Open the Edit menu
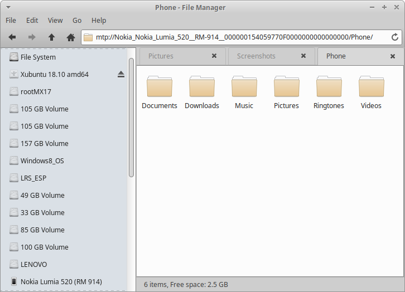The image size is (405, 292). [32, 21]
